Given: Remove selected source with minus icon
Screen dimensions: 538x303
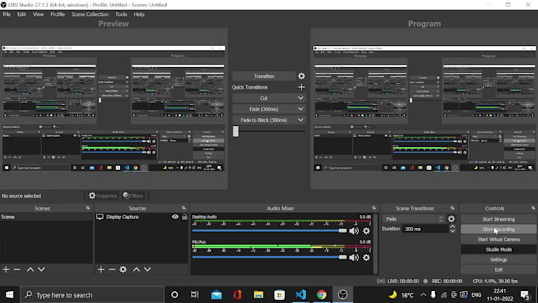Looking at the screenshot, I should (x=112, y=269).
